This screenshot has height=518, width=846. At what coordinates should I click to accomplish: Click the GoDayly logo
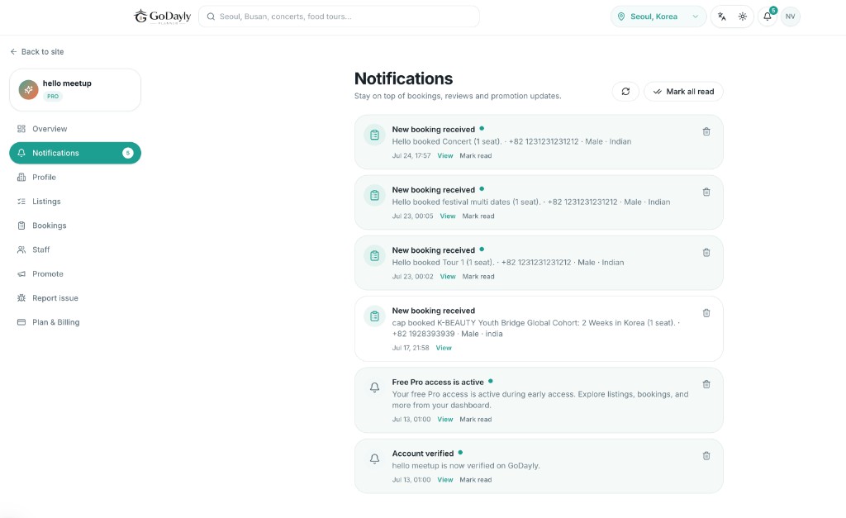(163, 17)
